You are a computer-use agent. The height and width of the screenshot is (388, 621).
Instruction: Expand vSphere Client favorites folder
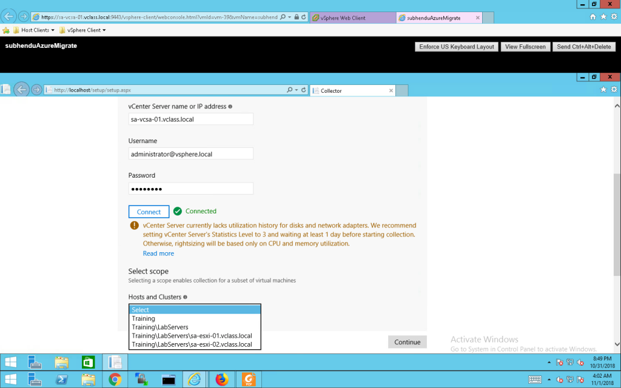click(82, 30)
